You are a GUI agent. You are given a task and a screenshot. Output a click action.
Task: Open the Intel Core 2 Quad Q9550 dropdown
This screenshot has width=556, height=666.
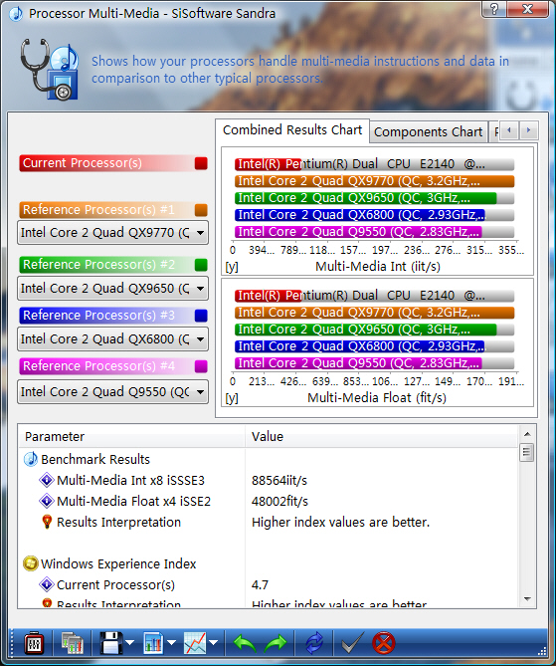point(113,391)
